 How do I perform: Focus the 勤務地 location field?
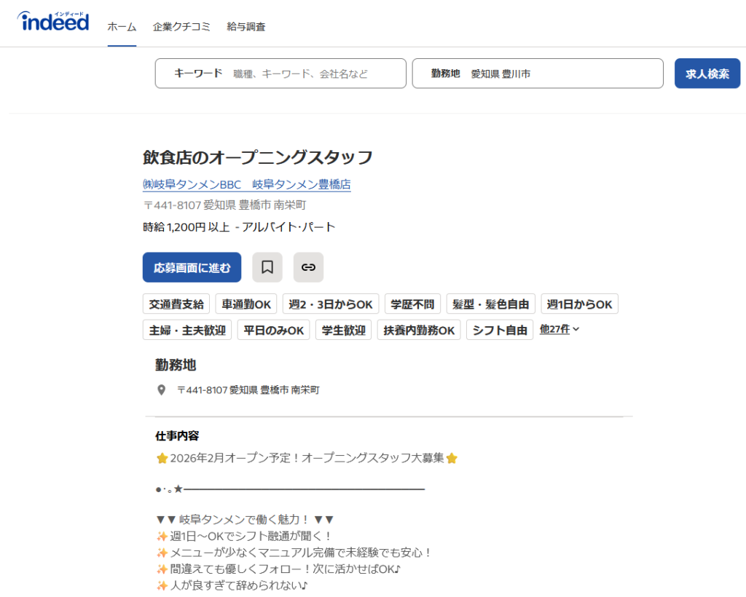click(538, 74)
